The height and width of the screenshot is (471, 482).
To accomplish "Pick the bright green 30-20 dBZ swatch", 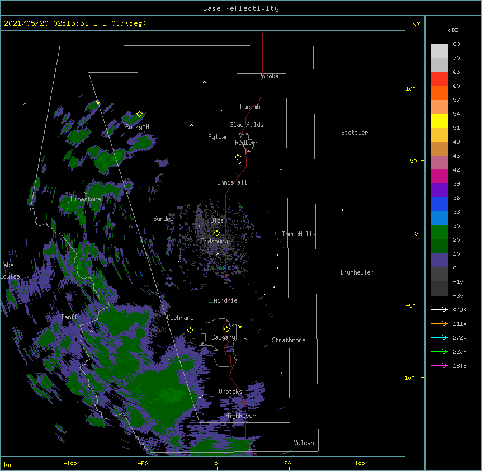I will pyautogui.click(x=440, y=233).
